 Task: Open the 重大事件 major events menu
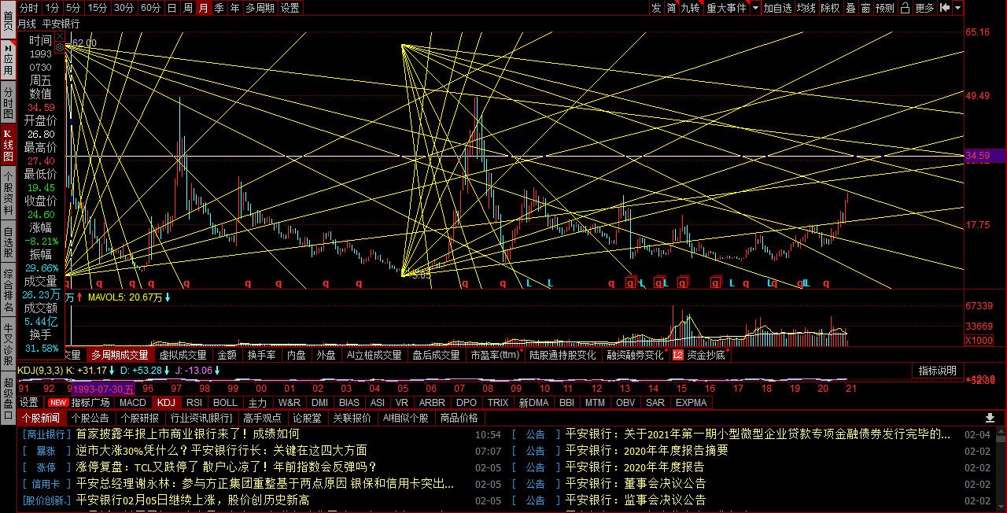(x=726, y=8)
